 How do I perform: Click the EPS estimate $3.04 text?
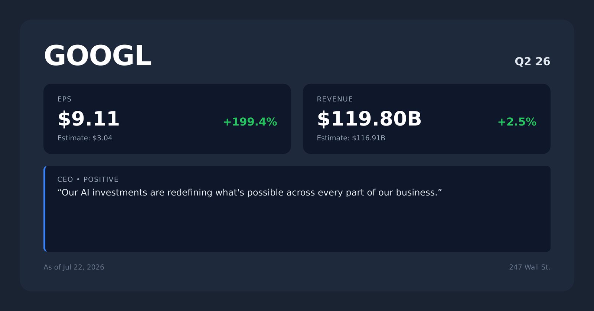[85, 138]
